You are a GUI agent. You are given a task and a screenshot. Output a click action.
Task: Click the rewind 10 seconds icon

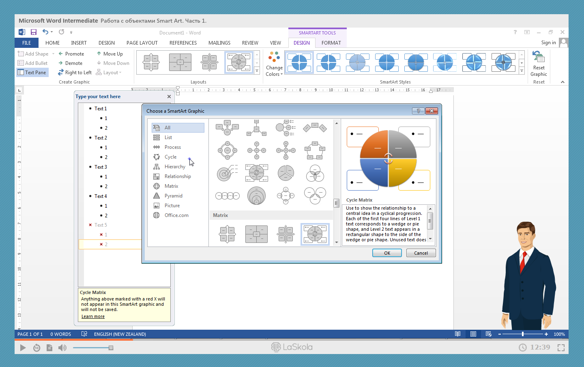(36, 348)
